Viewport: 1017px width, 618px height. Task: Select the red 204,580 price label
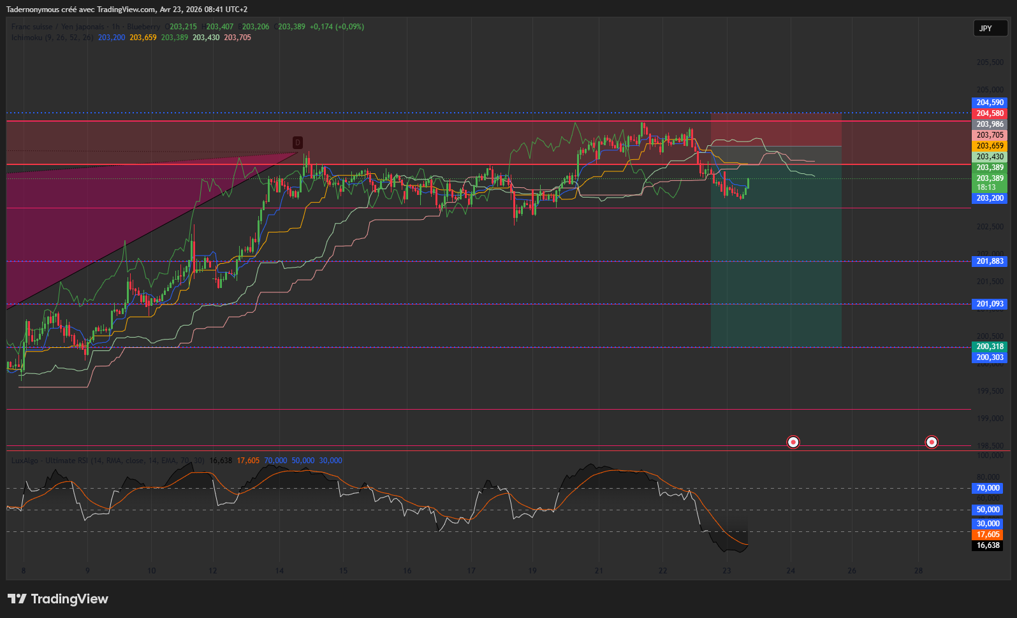pyautogui.click(x=990, y=113)
